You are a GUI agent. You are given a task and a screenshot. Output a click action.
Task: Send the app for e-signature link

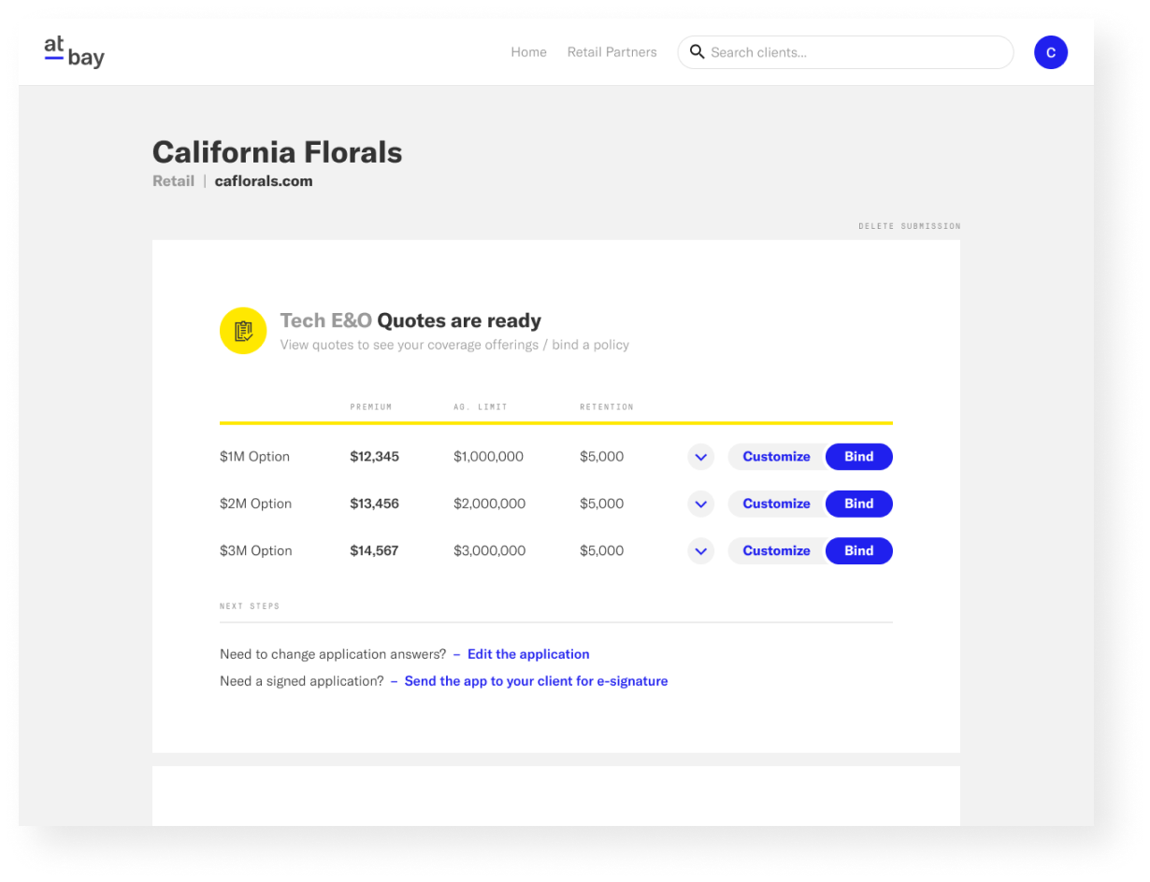click(x=536, y=681)
